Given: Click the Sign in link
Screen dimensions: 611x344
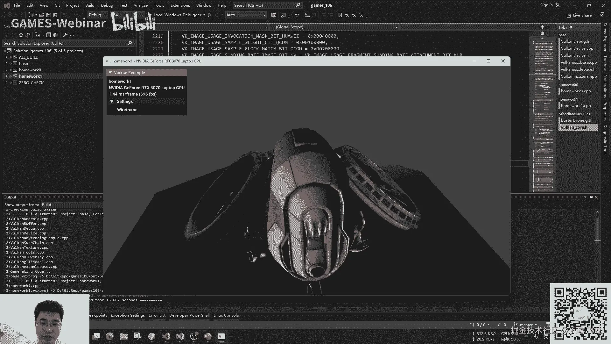Looking at the screenshot, I should [546, 5].
